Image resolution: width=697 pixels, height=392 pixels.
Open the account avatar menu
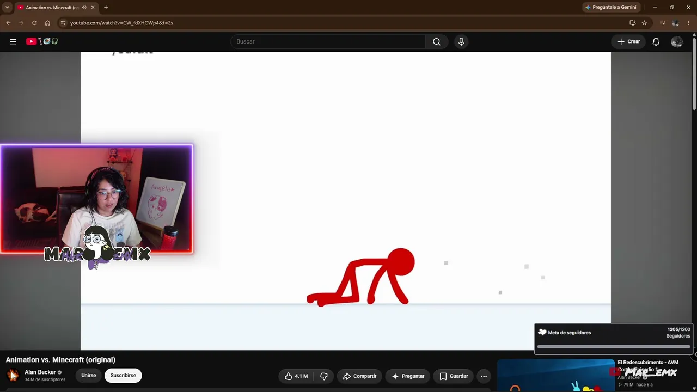click(x=677, y=41)
